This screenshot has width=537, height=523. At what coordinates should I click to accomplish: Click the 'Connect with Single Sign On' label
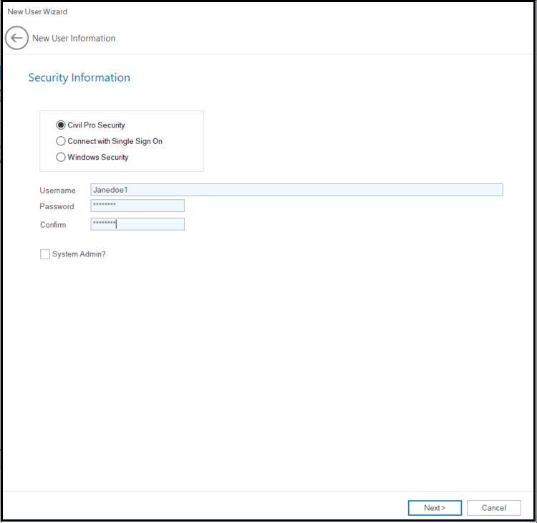tap(115, 141)
